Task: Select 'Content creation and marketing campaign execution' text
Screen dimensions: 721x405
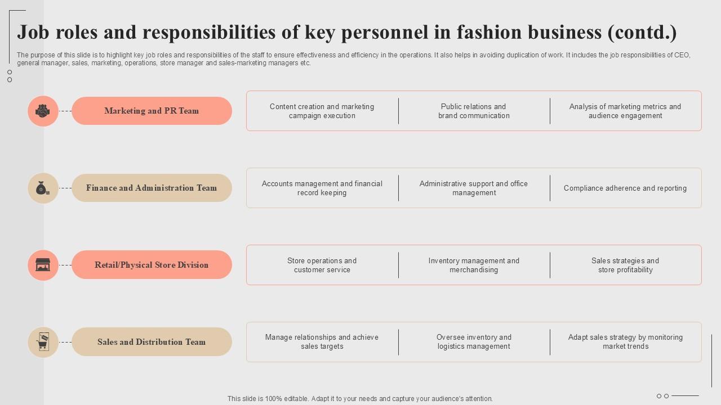Action: click(x=322, y=111)
